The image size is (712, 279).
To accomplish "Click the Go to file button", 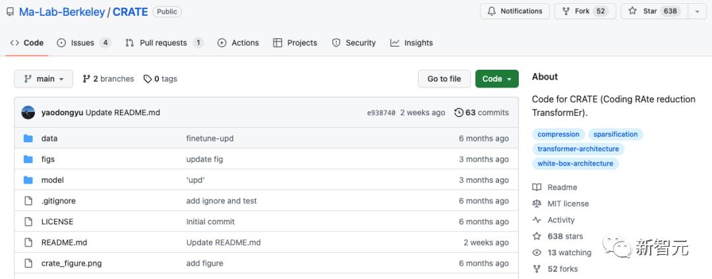I will [444, 79].
